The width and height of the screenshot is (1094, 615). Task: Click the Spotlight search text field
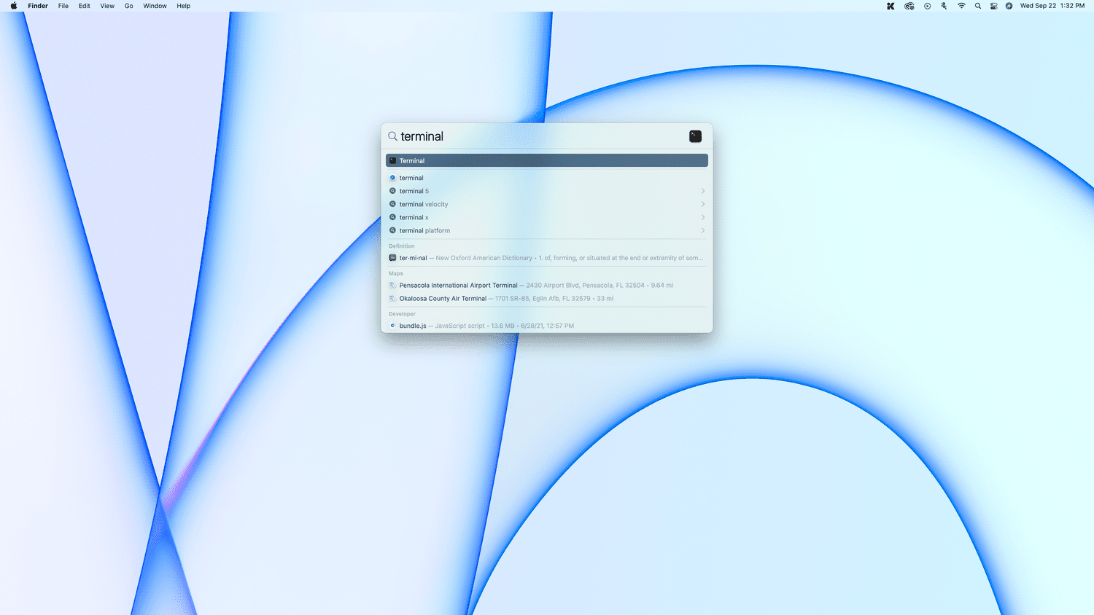[x=540, y=136]
